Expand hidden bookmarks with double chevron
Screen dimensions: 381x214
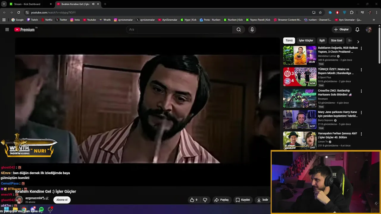pyautogui.click(x=374, y=20)
